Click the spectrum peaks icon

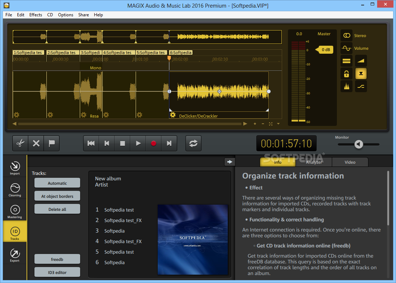(347, 86)
